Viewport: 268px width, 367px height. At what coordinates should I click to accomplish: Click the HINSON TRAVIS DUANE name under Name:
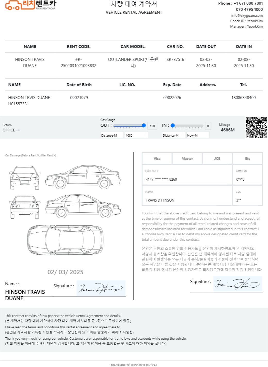[25, 295]
